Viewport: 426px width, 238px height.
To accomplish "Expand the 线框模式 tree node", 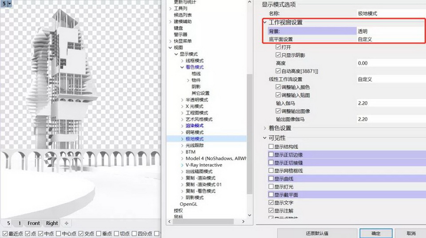I will 182,60.
